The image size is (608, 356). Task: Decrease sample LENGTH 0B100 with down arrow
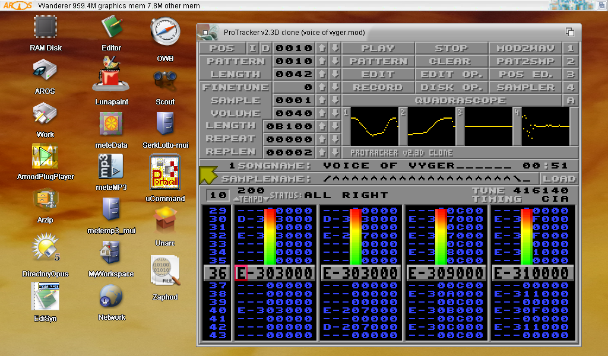click(x=335, y=126)
